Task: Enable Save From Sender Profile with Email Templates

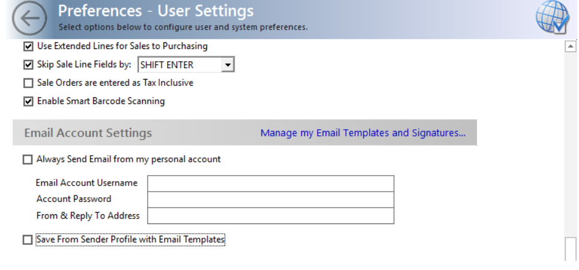Action: tap(28, 240)
